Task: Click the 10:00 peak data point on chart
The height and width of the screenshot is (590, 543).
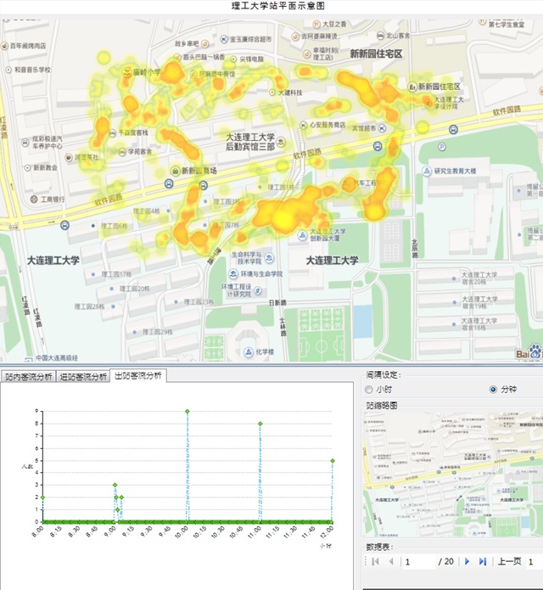Action: (x=187, y=411)
